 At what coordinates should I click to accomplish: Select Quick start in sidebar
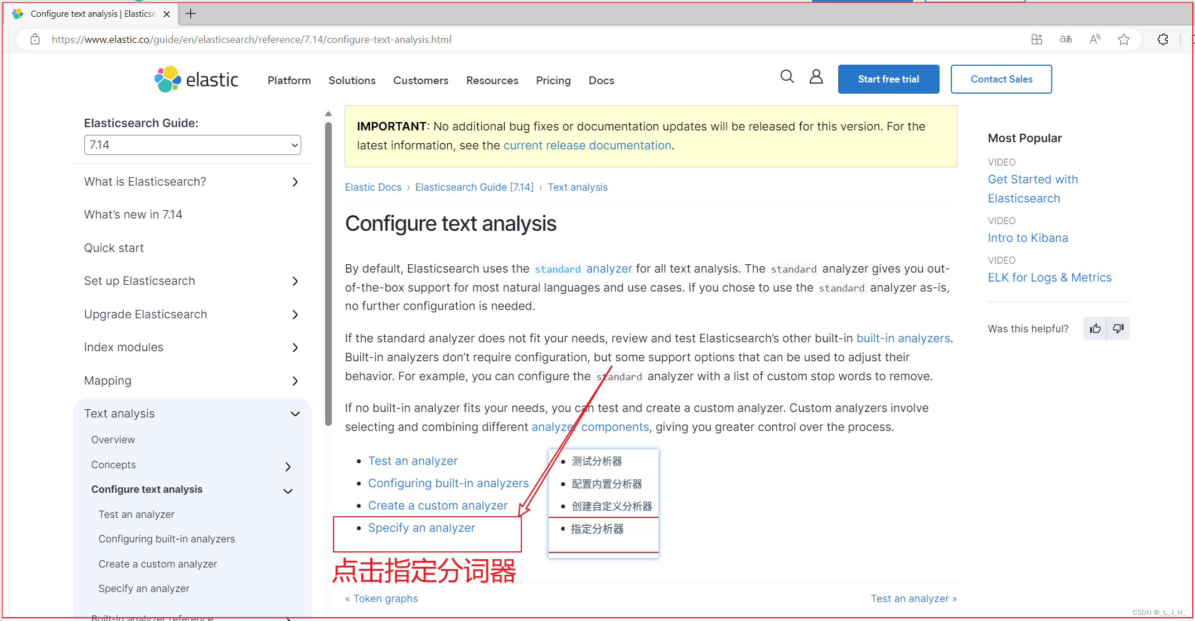114,248
